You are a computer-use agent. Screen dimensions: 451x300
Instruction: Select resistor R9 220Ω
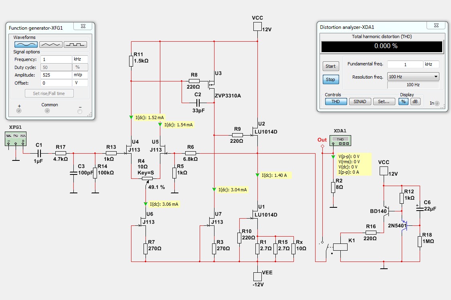pos(237,135)
